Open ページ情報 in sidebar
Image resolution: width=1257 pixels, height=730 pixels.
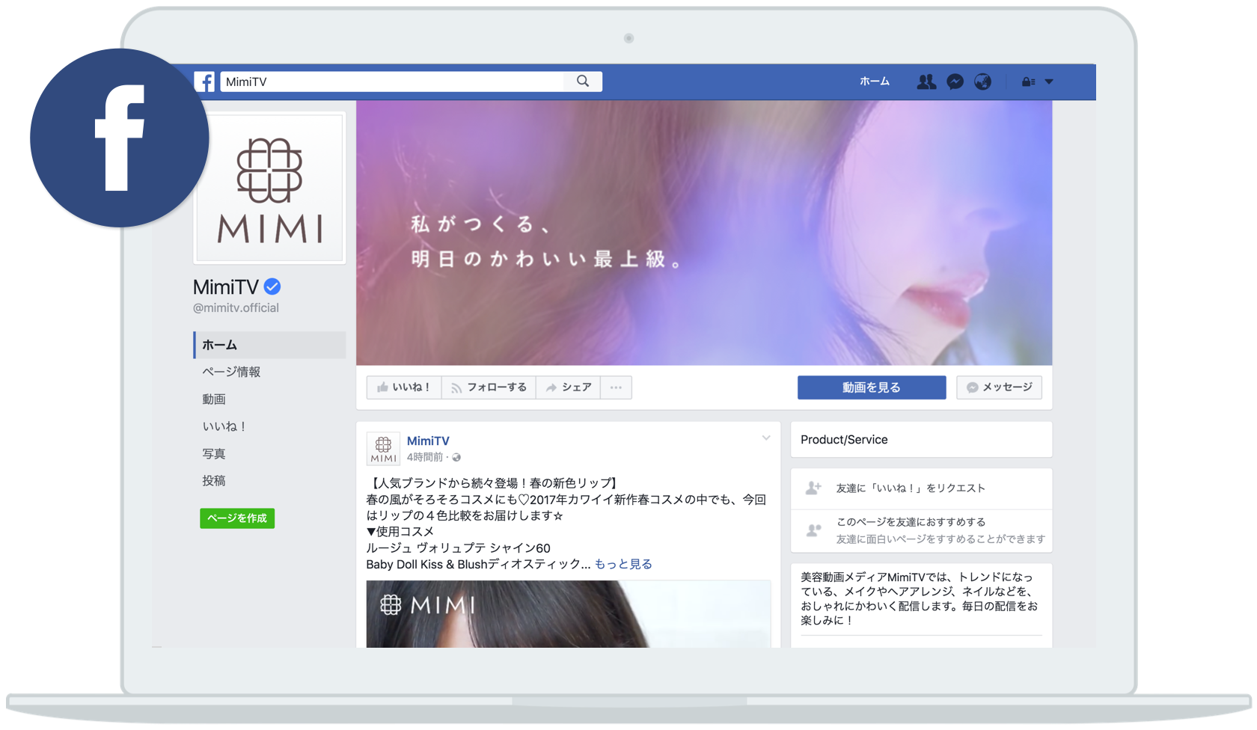pyautogui.click(x=231, y=372)
